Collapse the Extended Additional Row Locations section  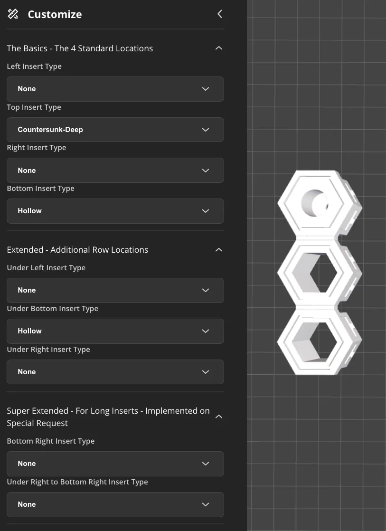tap(218, 249)
